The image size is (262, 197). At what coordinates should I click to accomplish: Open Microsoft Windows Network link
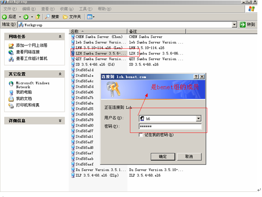coord(33,85)
